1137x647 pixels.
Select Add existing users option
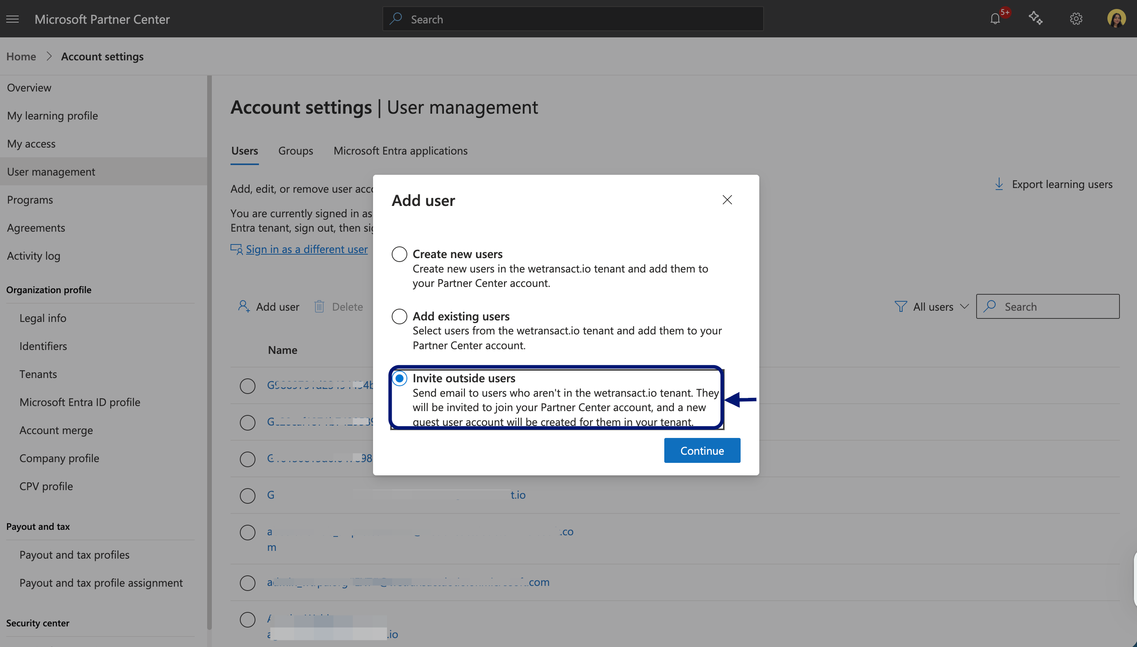pos(399,316)
